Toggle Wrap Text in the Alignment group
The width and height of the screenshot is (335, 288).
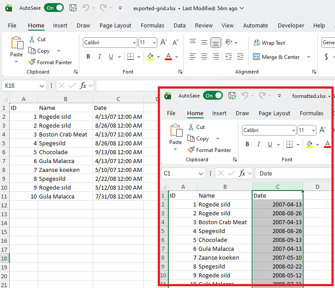(x=269, y=43)
